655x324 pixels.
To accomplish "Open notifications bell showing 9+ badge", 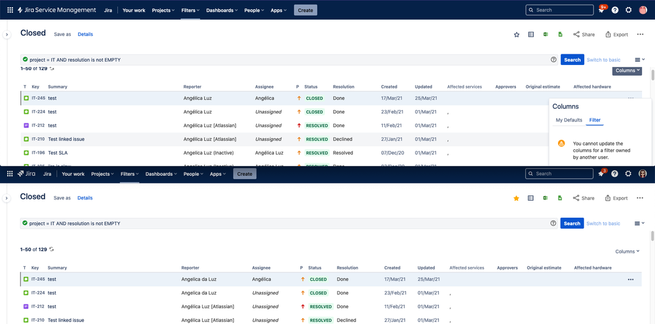I will (x=601, y=10).
